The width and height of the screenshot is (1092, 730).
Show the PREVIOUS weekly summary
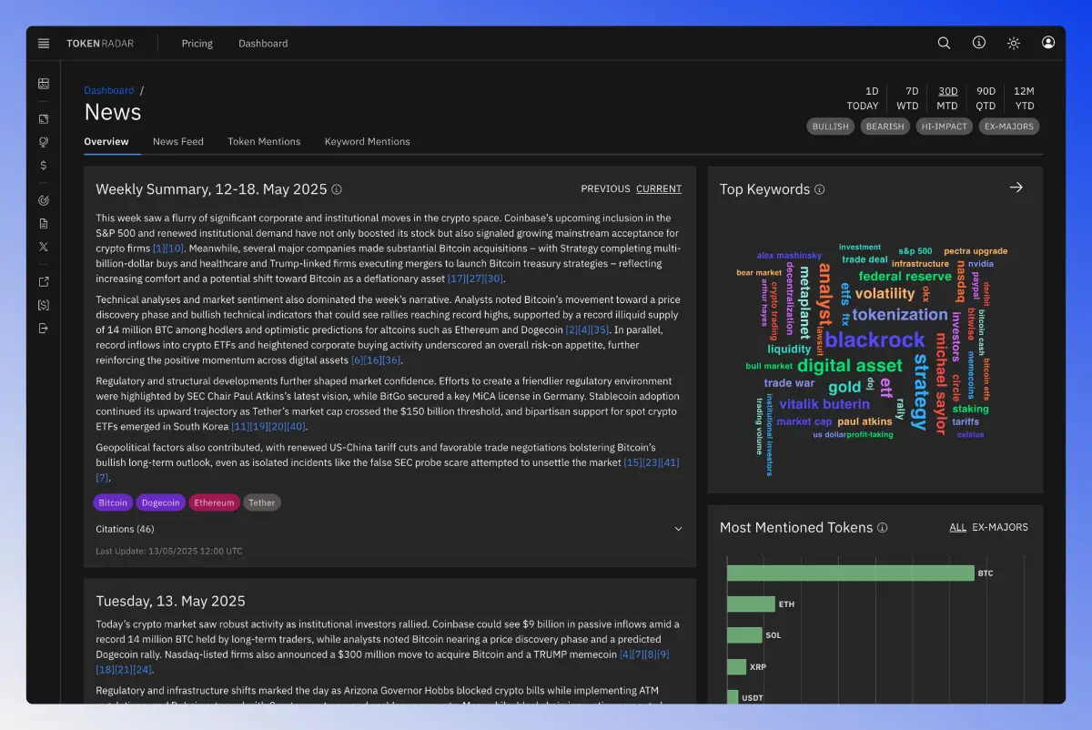(x=605, y=189)
